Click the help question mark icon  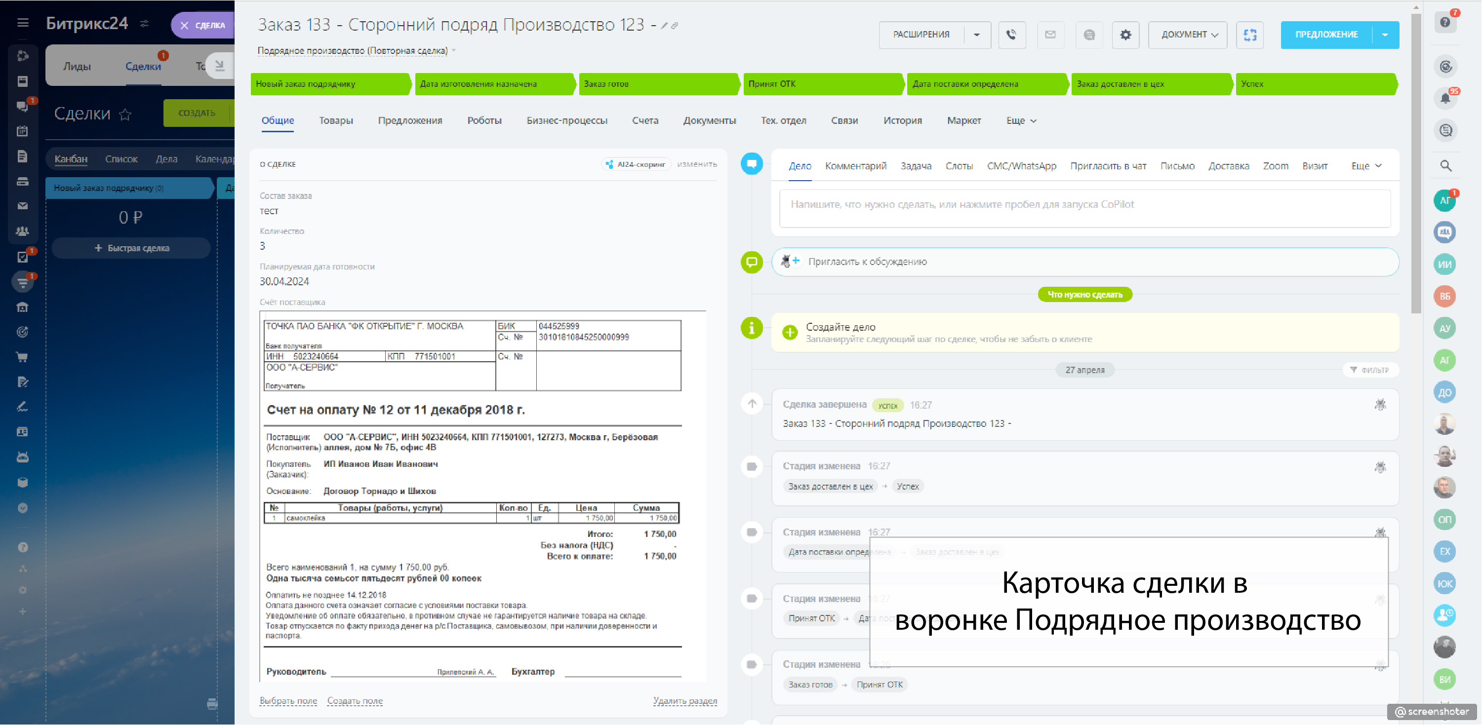(1444, 22)
